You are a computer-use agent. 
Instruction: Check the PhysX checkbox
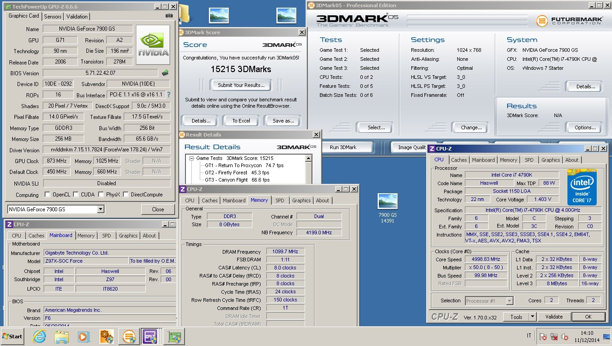pos(100,195)
